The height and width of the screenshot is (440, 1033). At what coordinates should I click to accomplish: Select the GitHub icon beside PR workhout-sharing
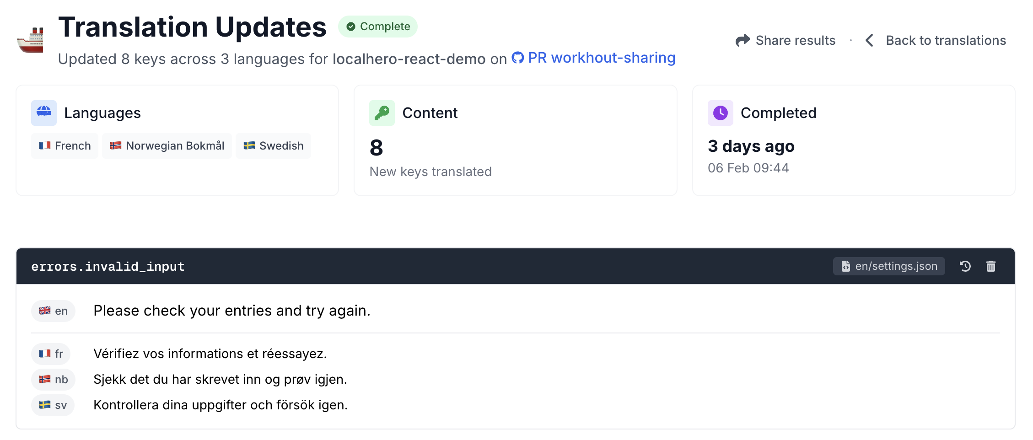(518, 58)
